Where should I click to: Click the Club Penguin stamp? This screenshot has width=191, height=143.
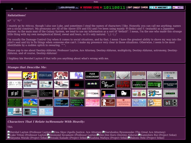(x=155, y=93)
